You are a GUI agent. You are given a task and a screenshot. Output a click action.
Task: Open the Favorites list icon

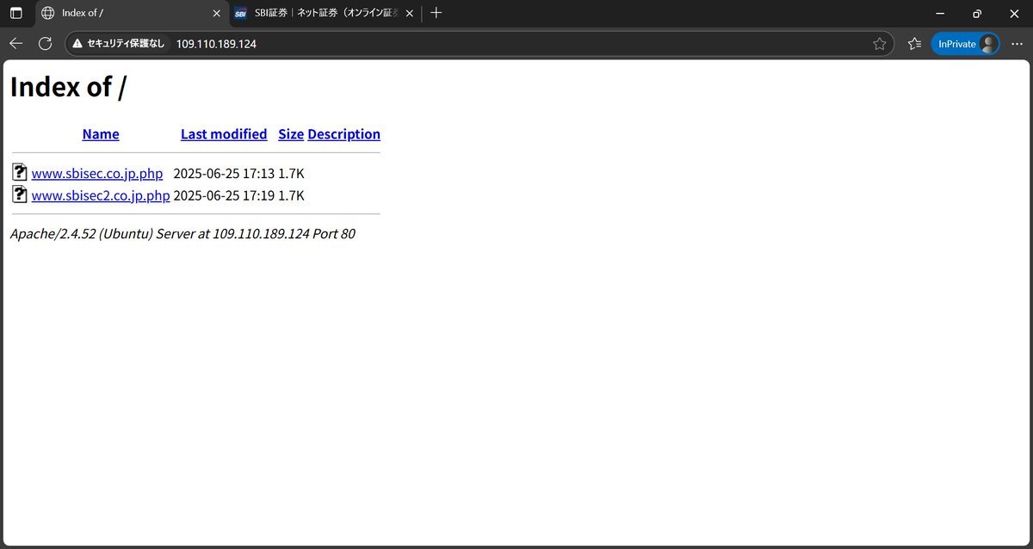tap(914, 44)
